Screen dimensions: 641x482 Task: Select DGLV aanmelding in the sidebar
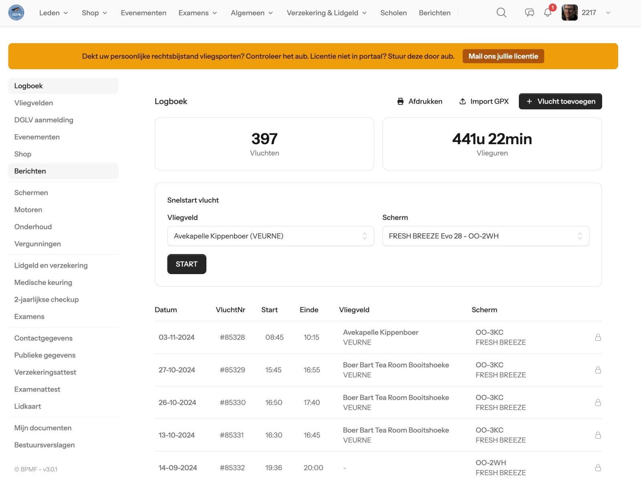click(63, 120)
